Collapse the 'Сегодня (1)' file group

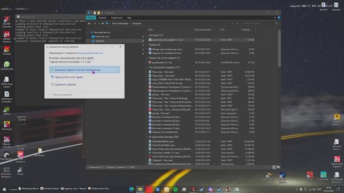(x=156, y=35)
